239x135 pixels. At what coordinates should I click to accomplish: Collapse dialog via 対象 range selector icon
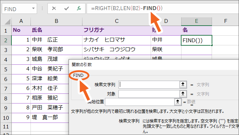point(183,93)
